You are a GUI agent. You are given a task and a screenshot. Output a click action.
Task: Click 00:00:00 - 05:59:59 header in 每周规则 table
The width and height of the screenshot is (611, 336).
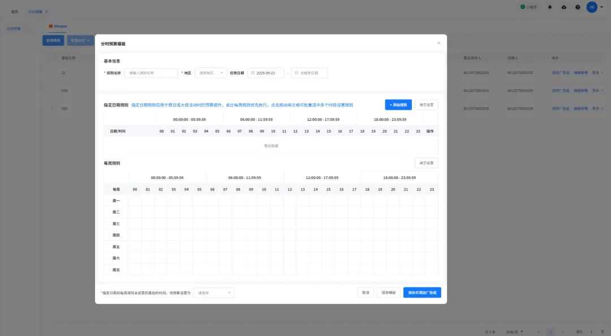(x=167, y=178)
